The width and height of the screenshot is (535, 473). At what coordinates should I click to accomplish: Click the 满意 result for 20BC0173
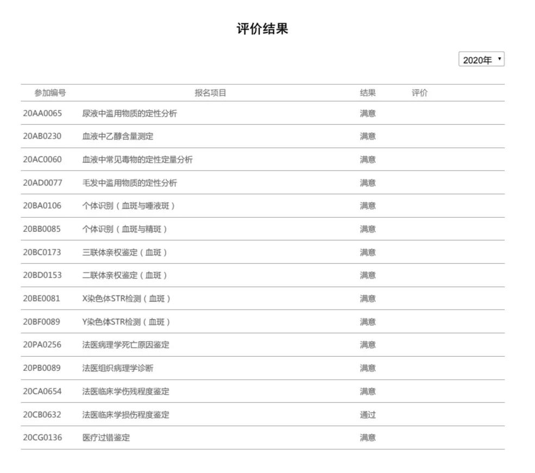pos(368,253)
